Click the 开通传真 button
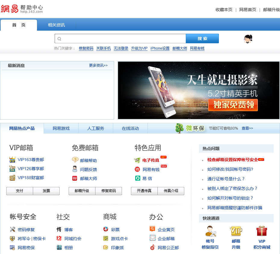Image resolution: width=280 pixels, height=254 pixels. (144, 191)
